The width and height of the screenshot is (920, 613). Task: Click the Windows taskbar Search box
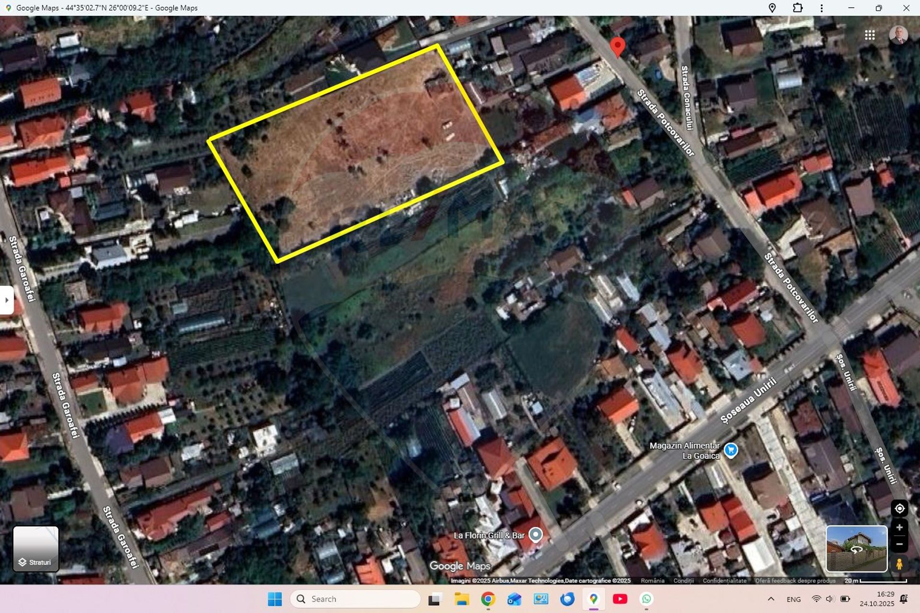(356, 599)
